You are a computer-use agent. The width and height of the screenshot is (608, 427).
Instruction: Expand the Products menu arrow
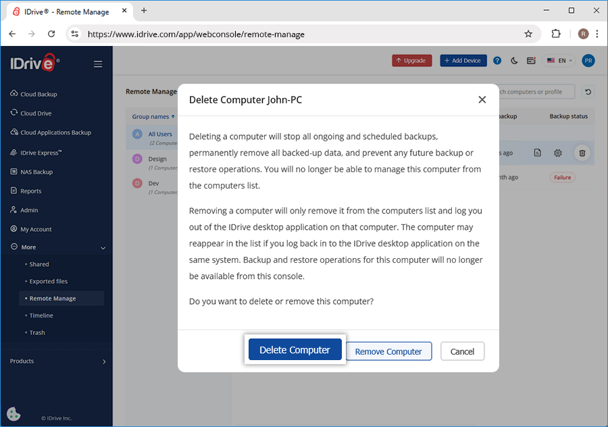tap(104, 361)
